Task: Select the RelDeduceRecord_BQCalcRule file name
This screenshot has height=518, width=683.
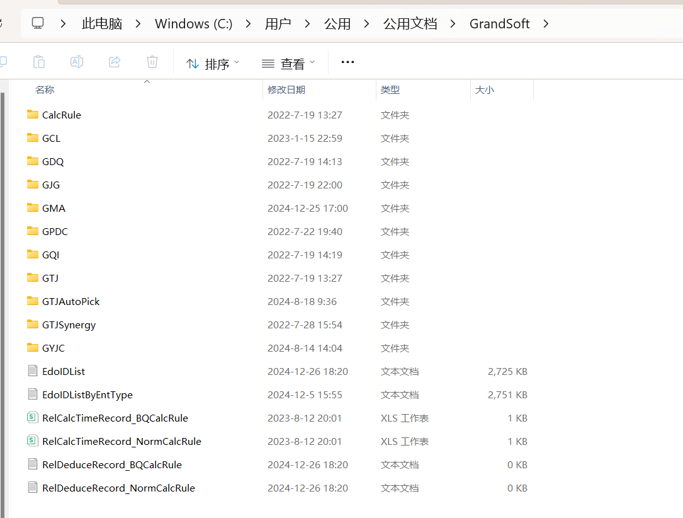Action: tap(111, 465)
